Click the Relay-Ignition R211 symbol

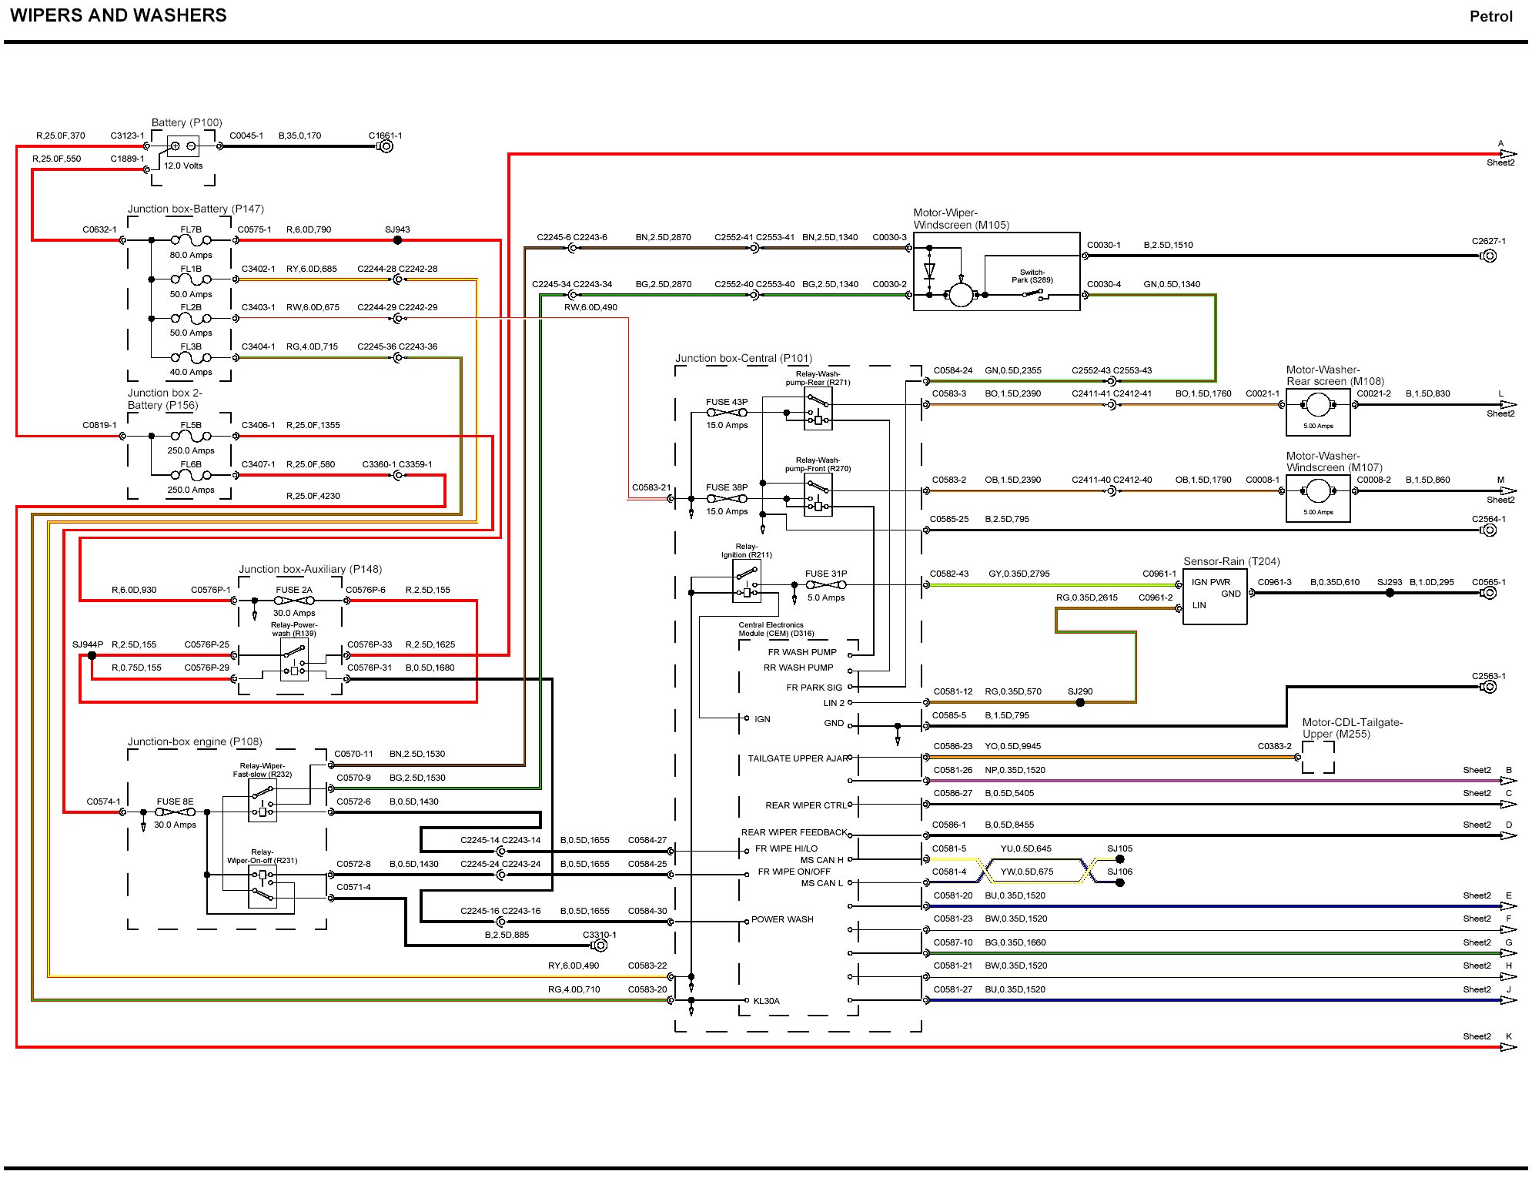[x=746, y=581]
